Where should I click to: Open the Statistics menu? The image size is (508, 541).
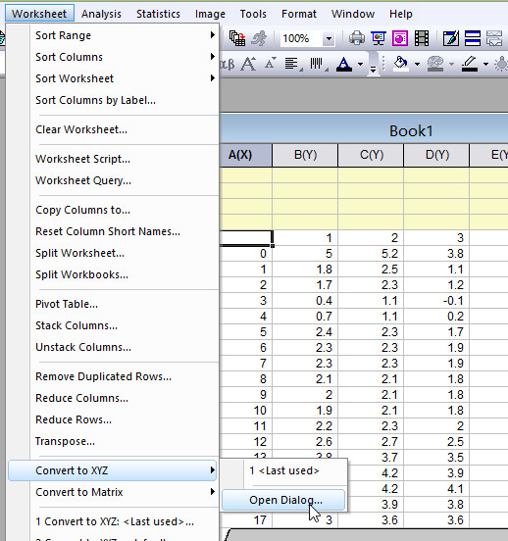click(158, 14)
